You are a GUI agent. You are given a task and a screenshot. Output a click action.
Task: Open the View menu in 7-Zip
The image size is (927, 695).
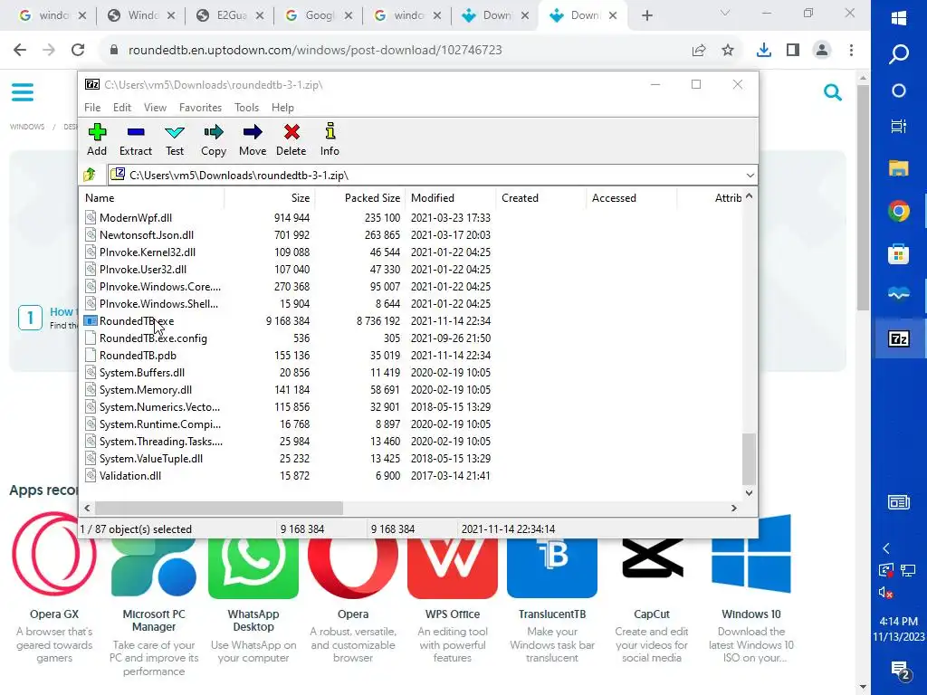point(155,108)
